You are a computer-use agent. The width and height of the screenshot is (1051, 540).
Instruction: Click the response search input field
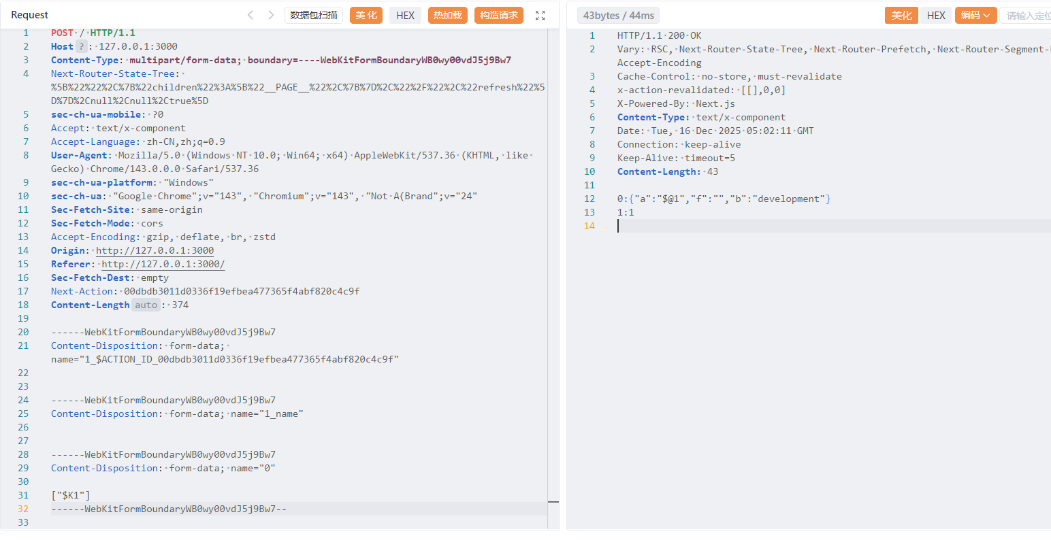click(x=1026, y=15)
